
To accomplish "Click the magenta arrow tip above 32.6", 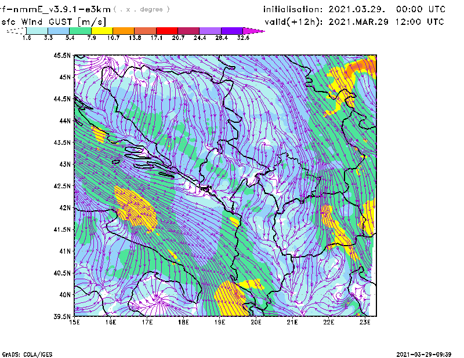I will pyautogui.click(x=253, y=31).
